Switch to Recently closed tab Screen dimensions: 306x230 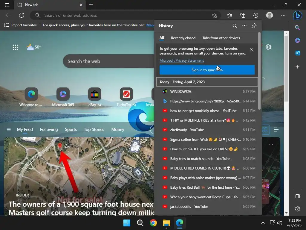[183, 38]
